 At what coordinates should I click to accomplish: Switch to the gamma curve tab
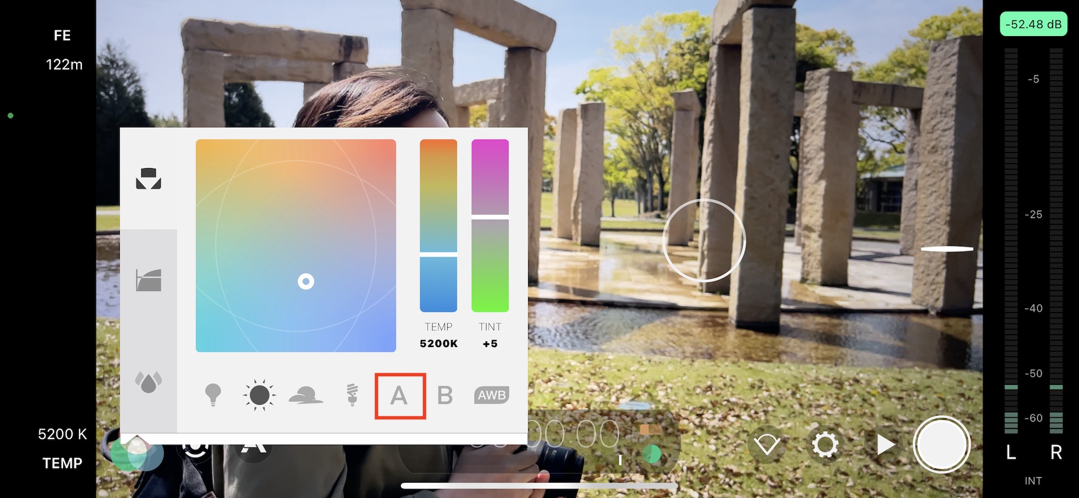(148, 280)
